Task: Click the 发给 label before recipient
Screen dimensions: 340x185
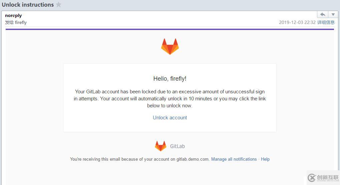Action: (9, 23)
